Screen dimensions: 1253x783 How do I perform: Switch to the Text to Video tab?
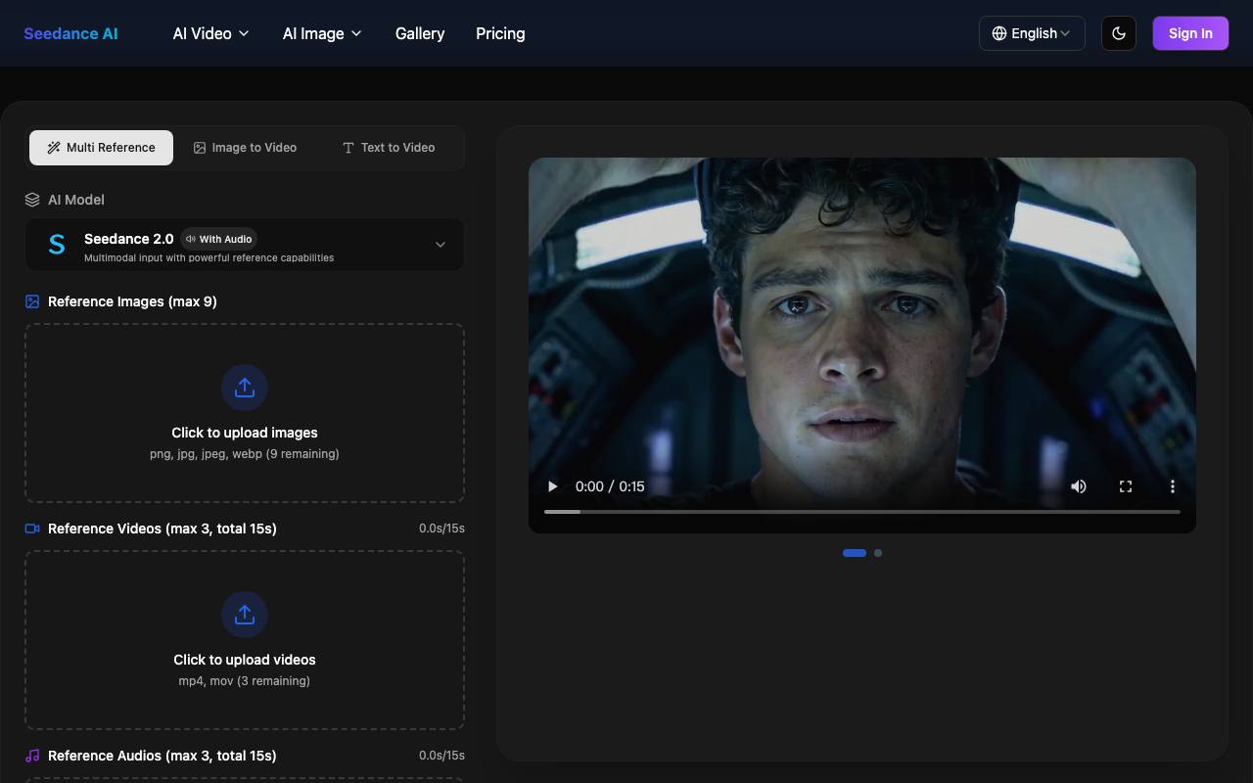389,148
